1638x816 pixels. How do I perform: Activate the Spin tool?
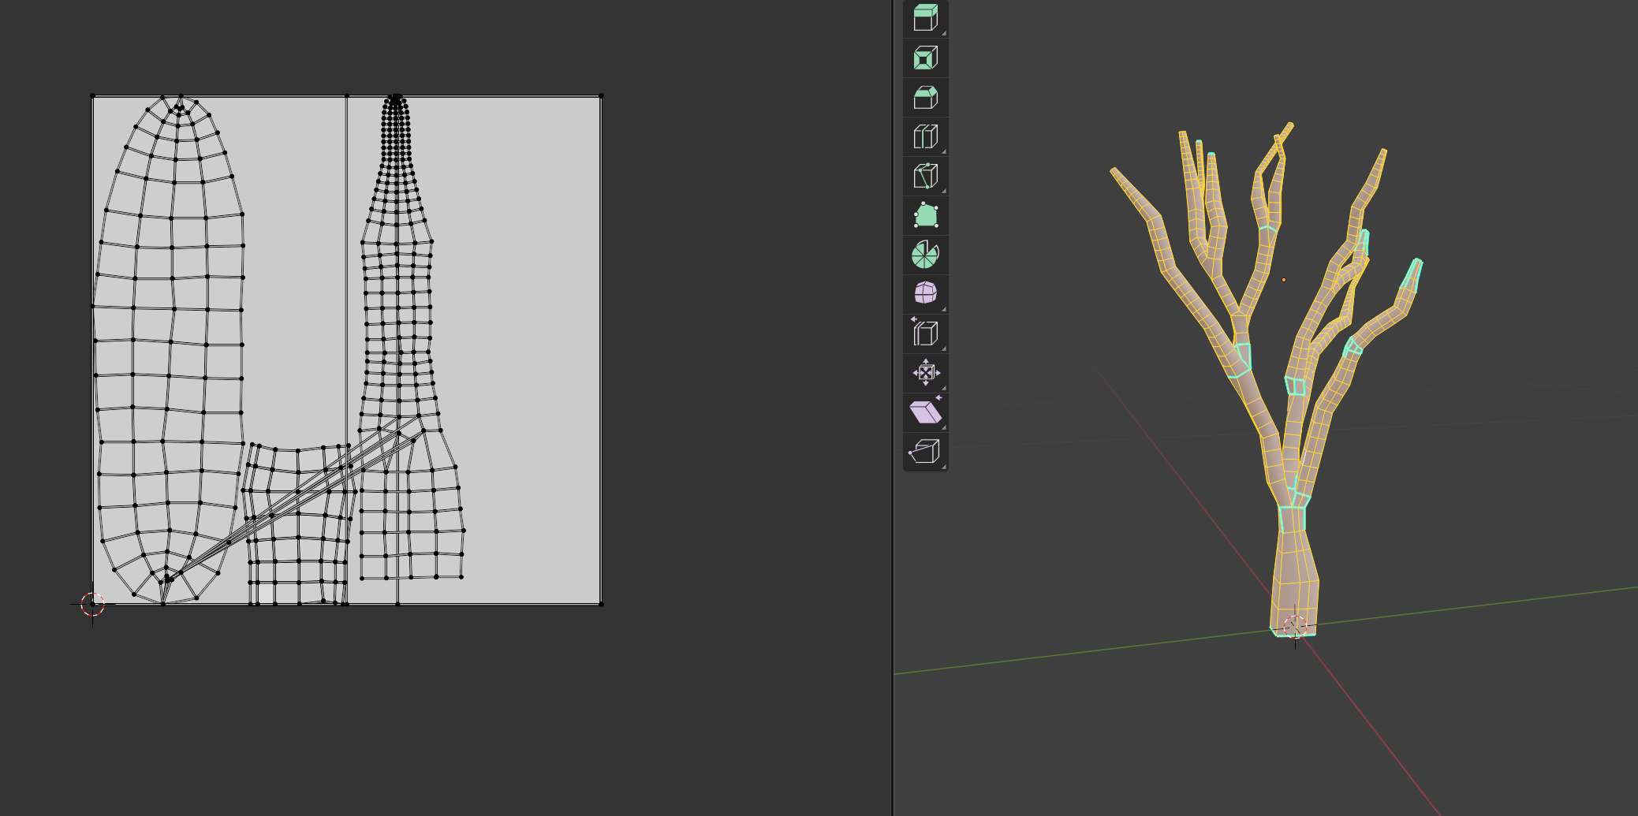(925, 255)
